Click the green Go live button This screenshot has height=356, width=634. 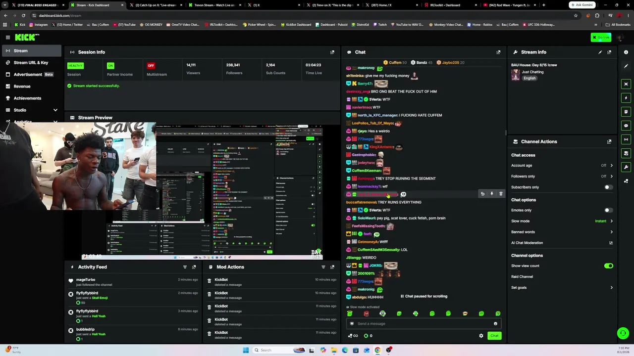click(601, 38)
